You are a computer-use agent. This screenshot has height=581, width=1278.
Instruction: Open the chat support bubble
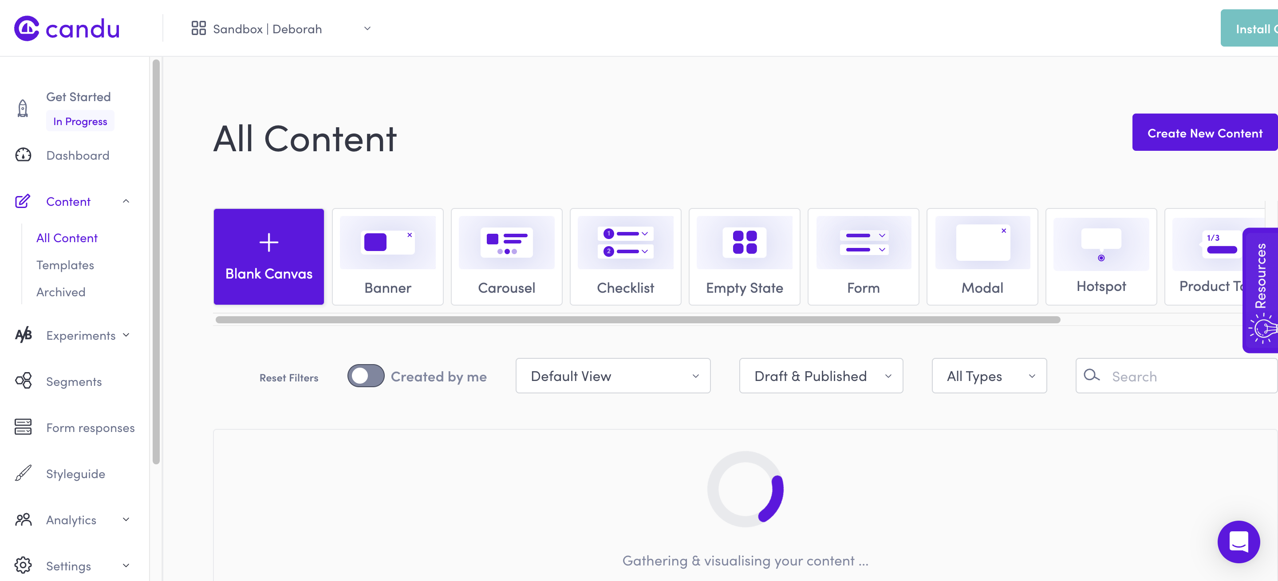coord(1239,542)
